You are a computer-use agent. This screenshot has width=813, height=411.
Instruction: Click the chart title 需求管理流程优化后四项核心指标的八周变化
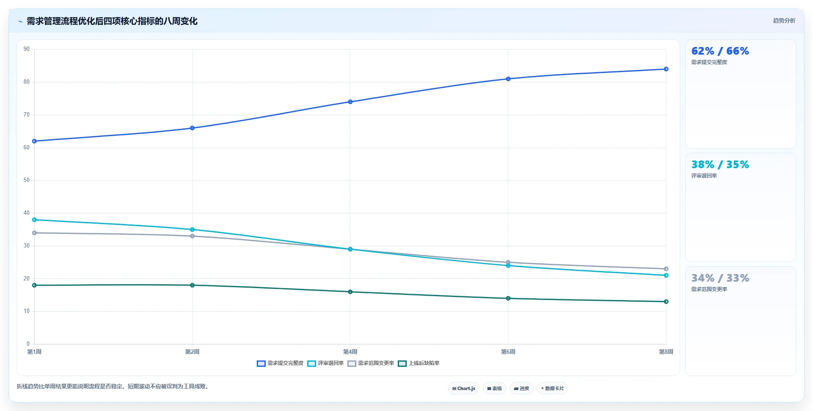112,21
